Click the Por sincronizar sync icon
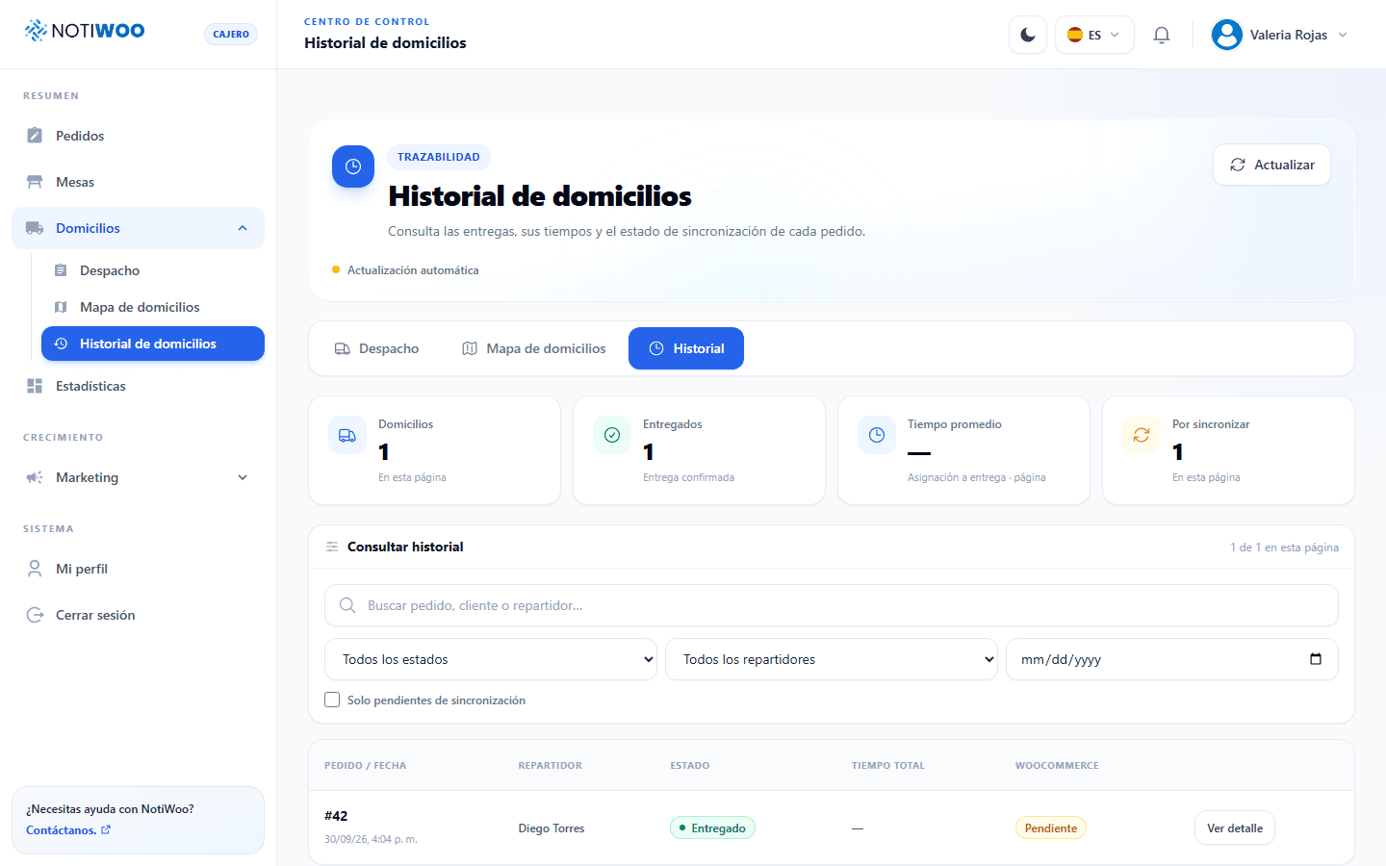Viewport: 1386px width, 866px height. coord(1142,435)
